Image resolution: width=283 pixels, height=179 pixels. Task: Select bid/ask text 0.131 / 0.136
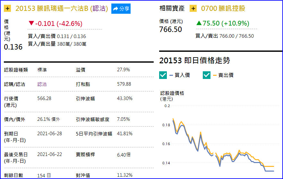[x=72, y=36]
